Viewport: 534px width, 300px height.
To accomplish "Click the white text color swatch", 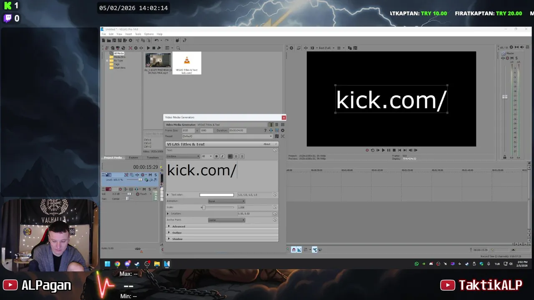I will point(217,195).
